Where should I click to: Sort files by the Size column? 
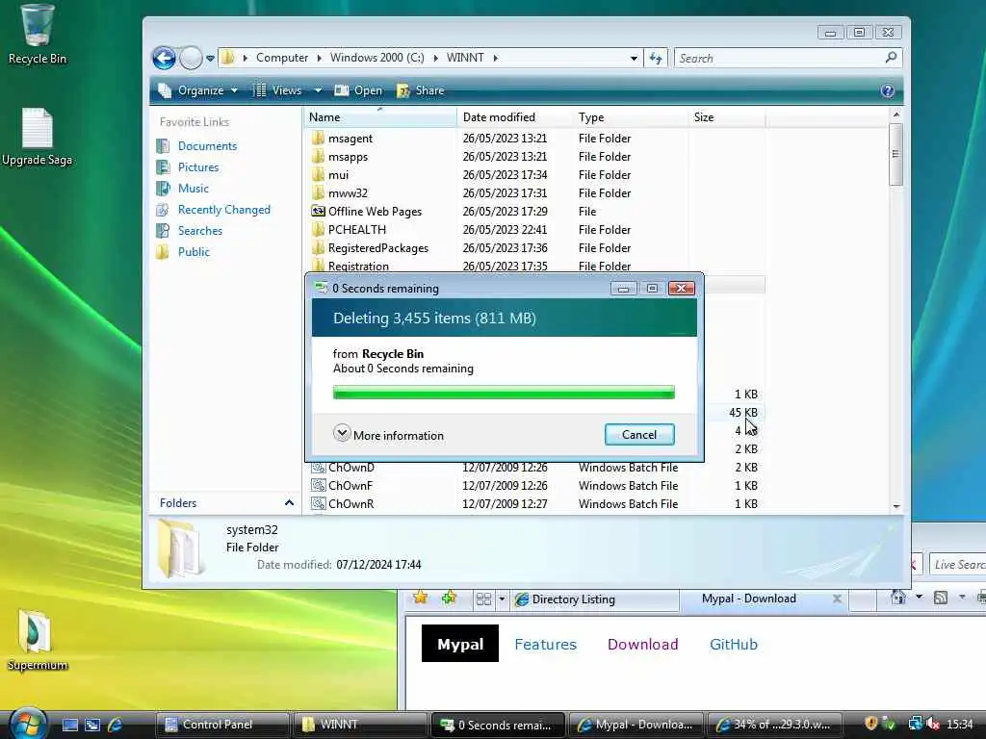point(727,116)
